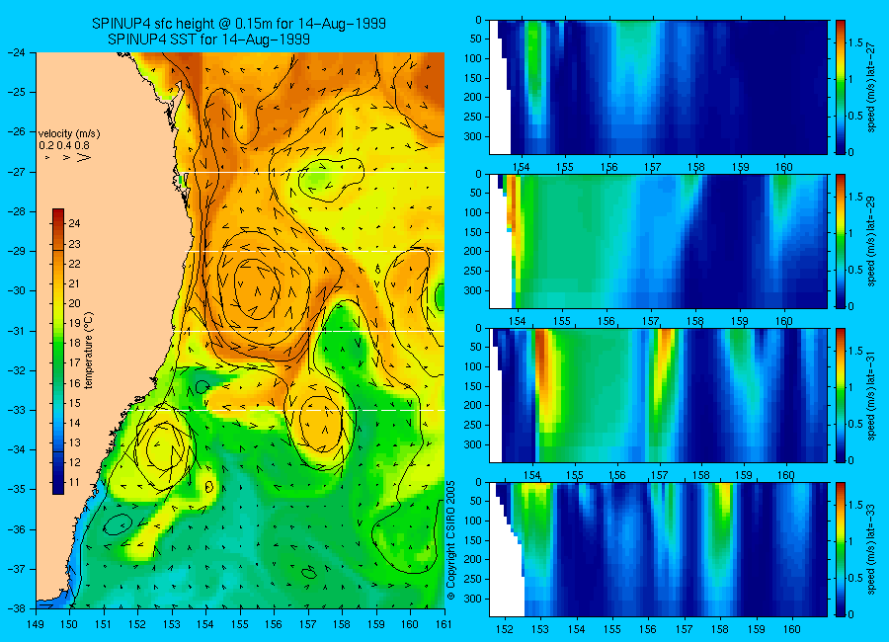Click the -31 latitude label on the map axis
The height and width of the screenshot is (642, 889).
coord(17,331)
